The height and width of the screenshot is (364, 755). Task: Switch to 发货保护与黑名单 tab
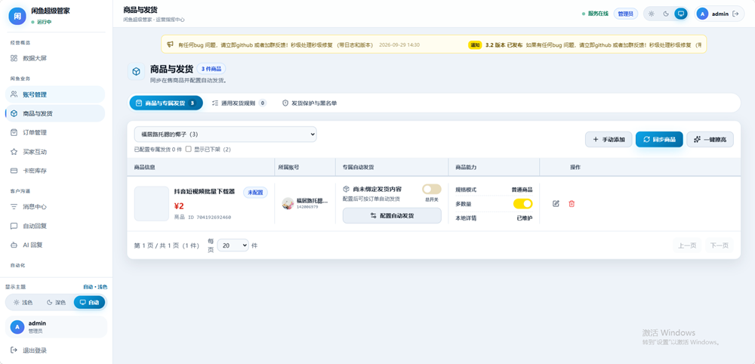point(310,103)
